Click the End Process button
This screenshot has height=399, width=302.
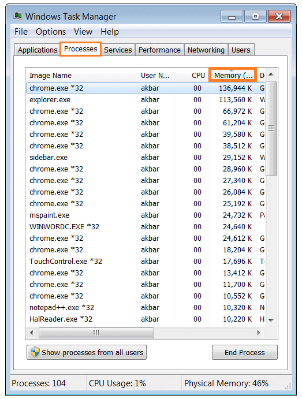coord(244,352)
